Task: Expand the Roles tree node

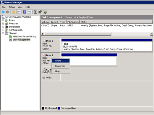Action: [x=3, y=20]
